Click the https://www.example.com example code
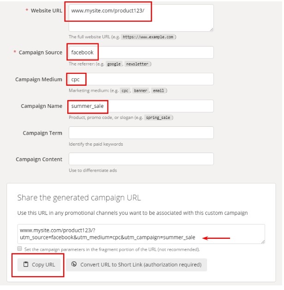Viewport: 284px width, 290px height. pos(148,37)
